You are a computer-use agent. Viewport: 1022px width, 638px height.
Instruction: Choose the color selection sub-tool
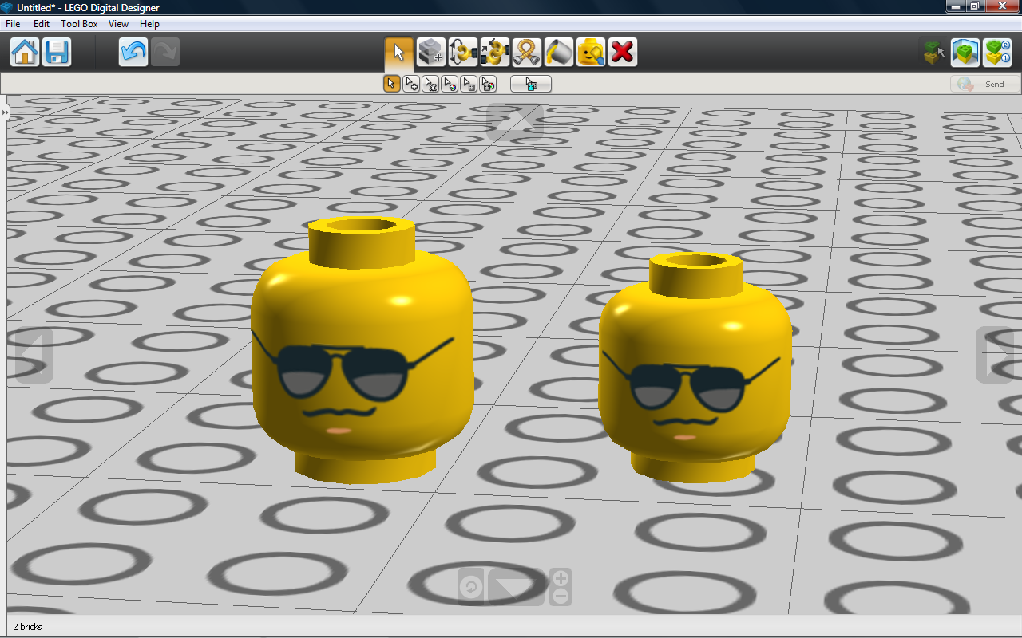click(450, 84)
